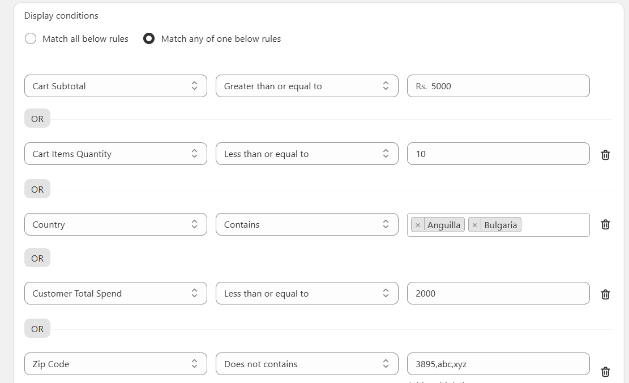This screenshot has width=629, height=383.
Task: Open the Zip Code condition dropdown
Action: [x=115, y=364]
